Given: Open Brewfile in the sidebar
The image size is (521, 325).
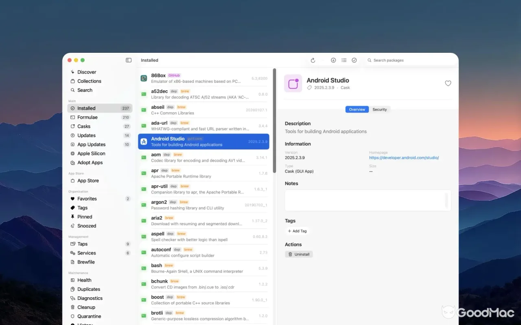Looking at the screenshot, I should tap(100, 262).
